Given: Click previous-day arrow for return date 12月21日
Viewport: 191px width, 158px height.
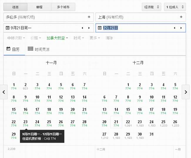Looking at the screenshot, I should tap(175, 28).
